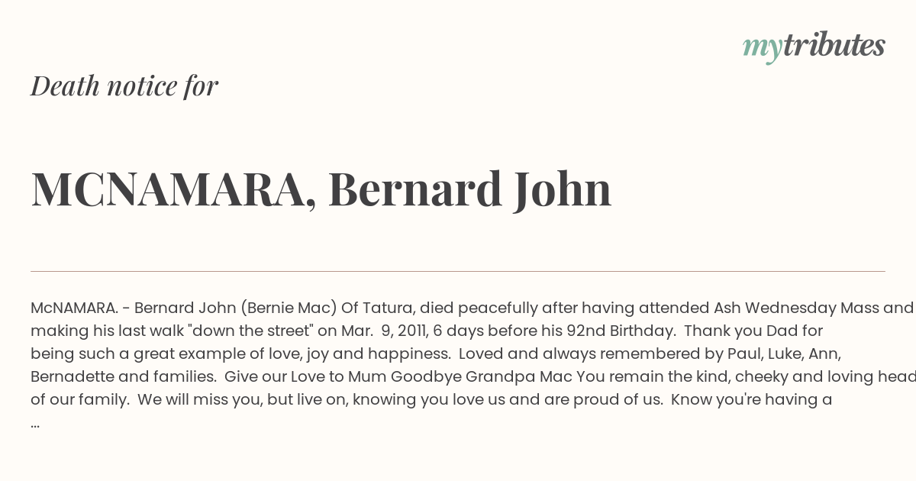Expand truncated notice via the trailing ellipsis
The width and height of the screenshot is (916, 481).
35,422
